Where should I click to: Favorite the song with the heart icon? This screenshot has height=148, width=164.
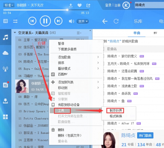[x=79, y=5]
